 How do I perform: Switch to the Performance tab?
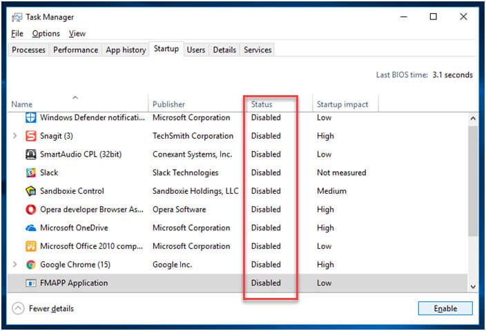[75, 50]
